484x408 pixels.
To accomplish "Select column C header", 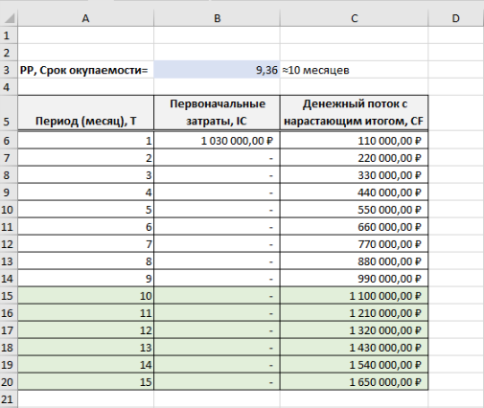I will point(354,18).
